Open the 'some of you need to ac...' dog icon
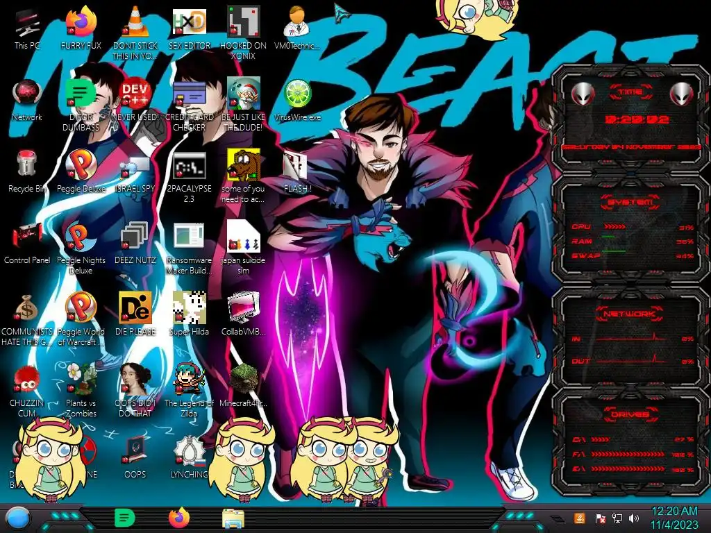The image size is (711, 533). click(x=243, y=176)
